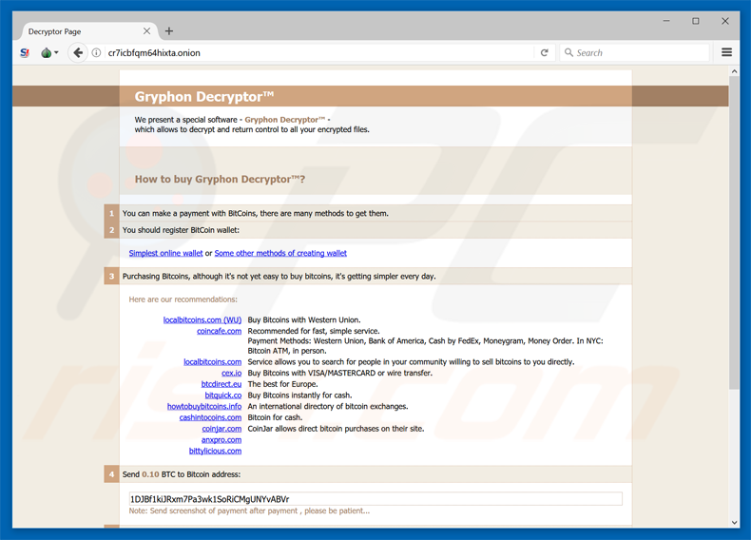This screenshot has width=751, height=540.
Task: Click text 'The best for Europe.'
Action: tap(282, 384)
